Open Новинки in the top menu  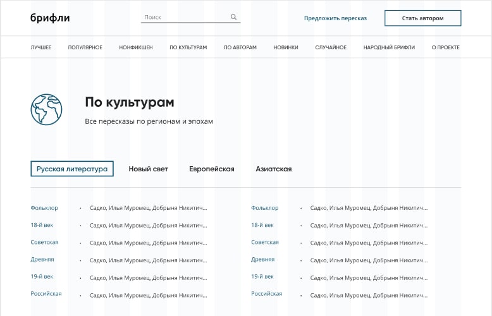pyautogui.click(x=286, y=47)
